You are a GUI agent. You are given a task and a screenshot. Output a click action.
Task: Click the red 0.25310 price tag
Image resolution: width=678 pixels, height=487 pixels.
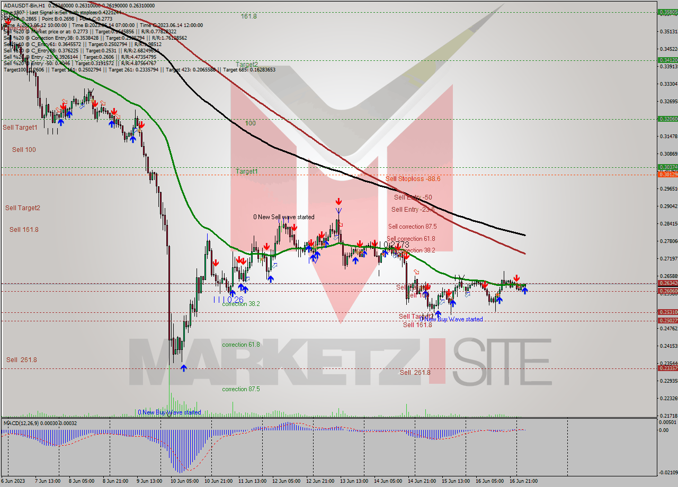coord(667,312)
